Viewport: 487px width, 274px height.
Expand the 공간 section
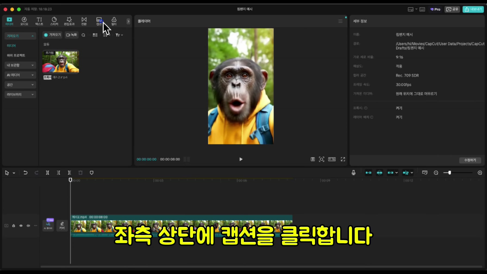point(20,85)
